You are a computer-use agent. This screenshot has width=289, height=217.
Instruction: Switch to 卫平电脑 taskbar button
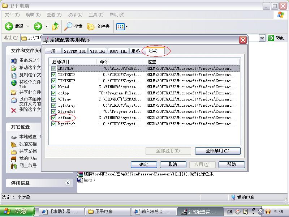pyautogui.click(x=107, y=212)
